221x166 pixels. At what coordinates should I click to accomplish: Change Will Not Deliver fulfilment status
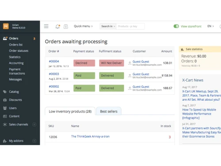pyautogui.click(x=111, y=63)
